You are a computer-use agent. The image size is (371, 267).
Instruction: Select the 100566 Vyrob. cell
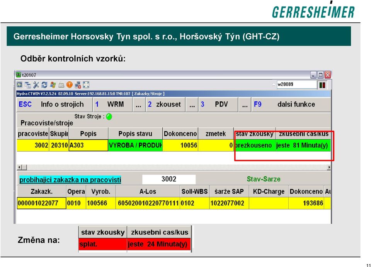point(101,203)
